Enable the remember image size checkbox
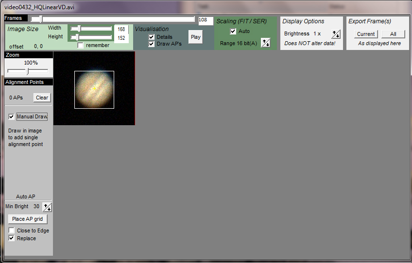 pyautogui.click(x=80, y=46)
